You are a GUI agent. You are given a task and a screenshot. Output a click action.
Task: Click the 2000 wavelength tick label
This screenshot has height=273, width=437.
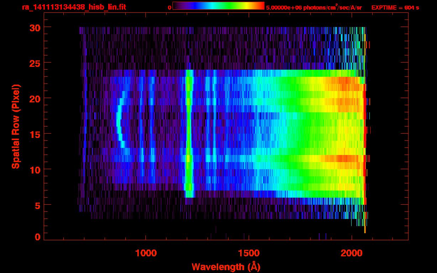click(x=352, y=253)
